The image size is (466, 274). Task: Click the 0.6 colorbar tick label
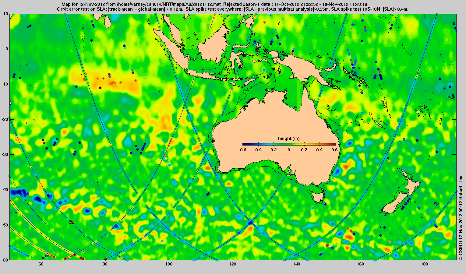point(335,150)
